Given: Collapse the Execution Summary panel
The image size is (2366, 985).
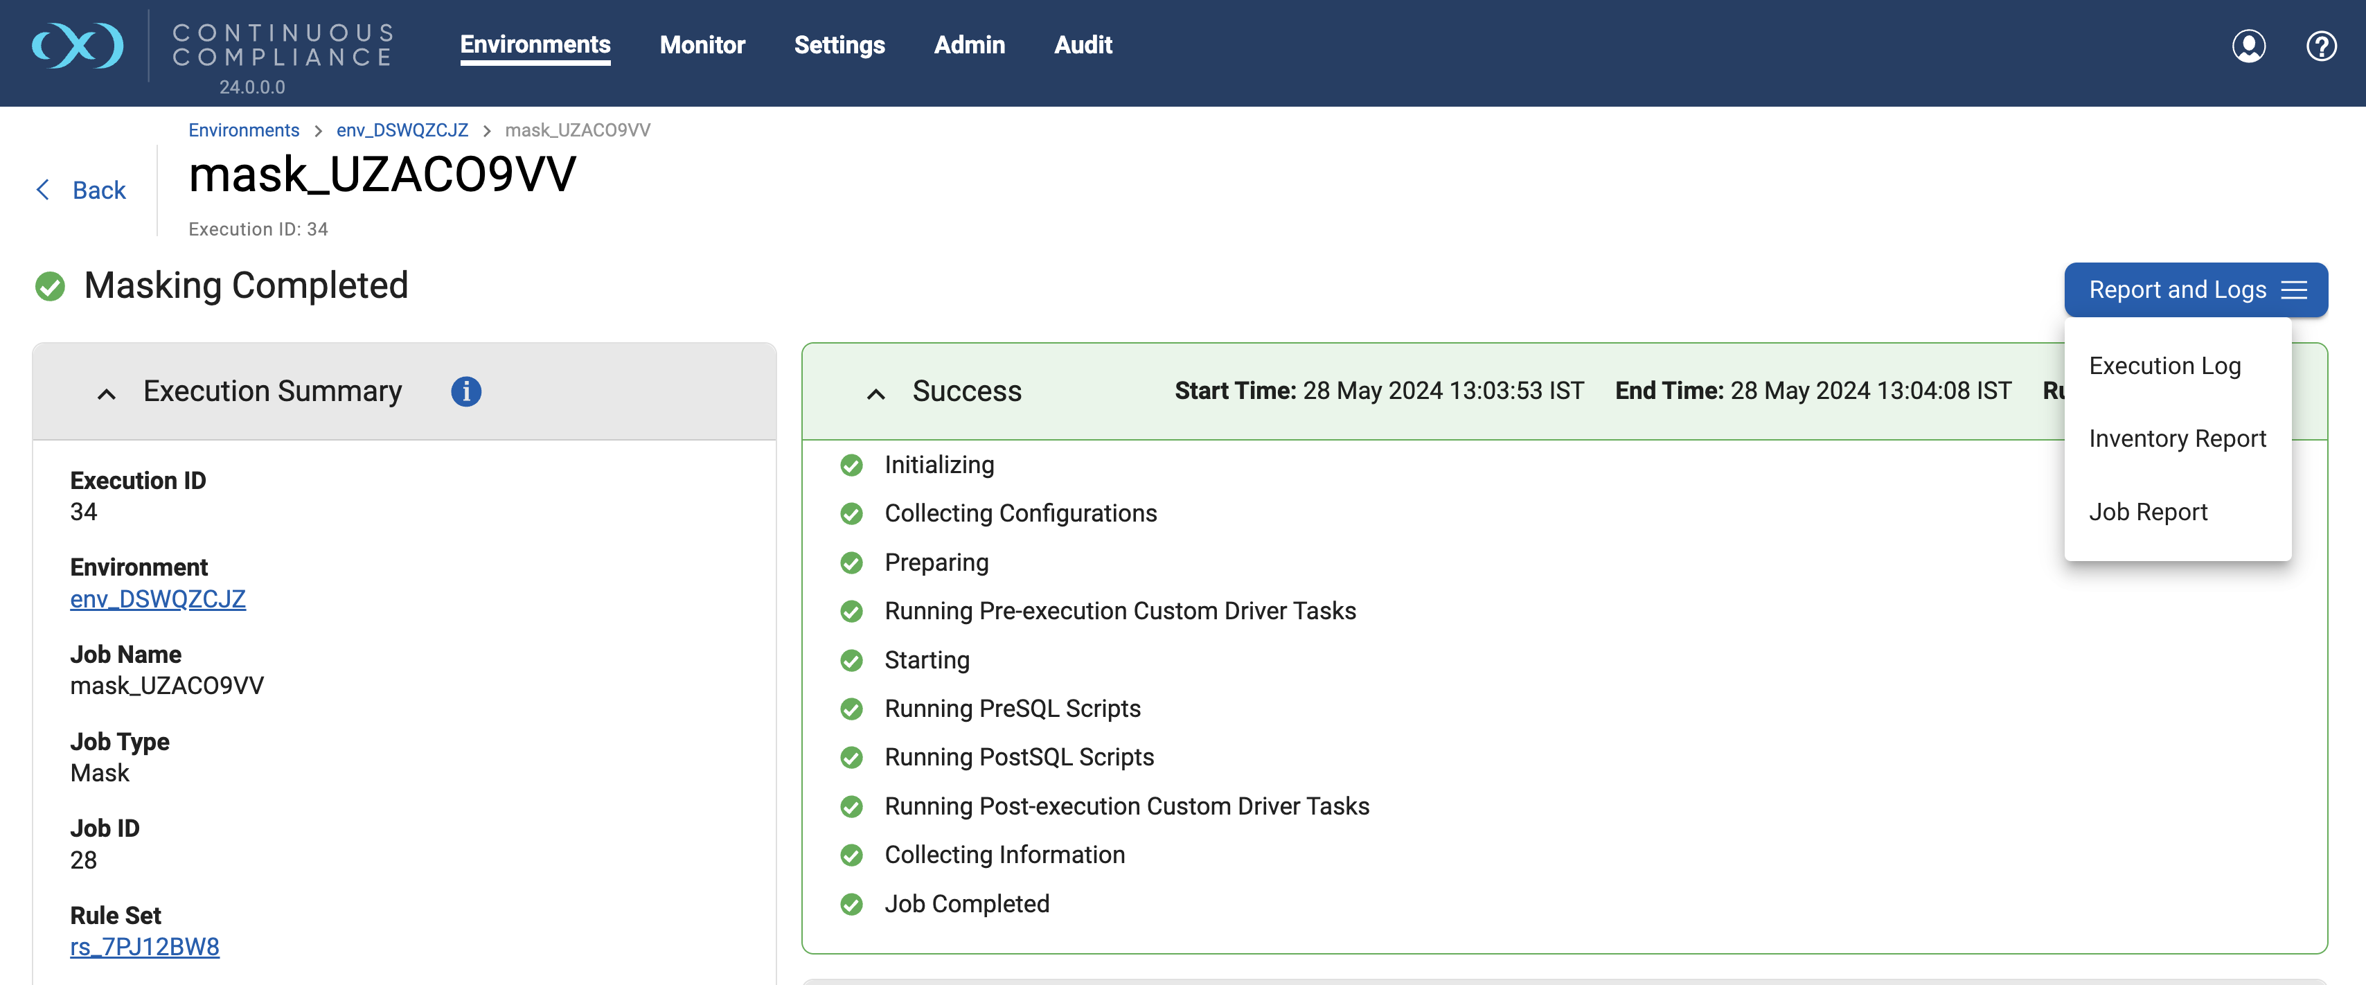Looking at the screenshot, I should 107,393.
